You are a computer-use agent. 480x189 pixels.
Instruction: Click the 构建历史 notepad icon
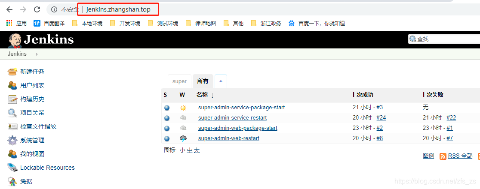coord(12,99)
